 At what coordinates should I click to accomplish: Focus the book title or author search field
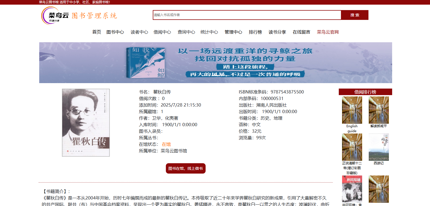247,15
